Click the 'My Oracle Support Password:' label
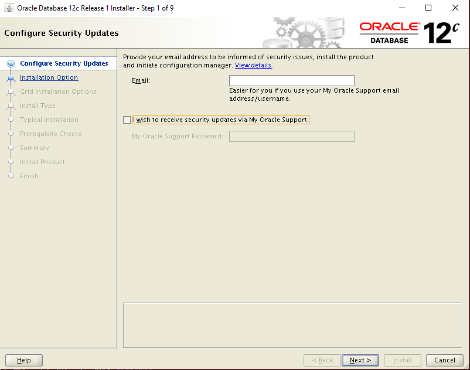The image size is (470, 370). (178, 136)
